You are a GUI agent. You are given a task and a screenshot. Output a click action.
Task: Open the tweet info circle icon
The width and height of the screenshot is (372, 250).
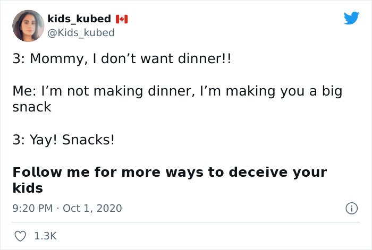351,209
